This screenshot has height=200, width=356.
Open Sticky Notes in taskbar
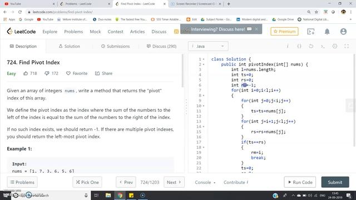pyautogui.click(x=131, y=195)
